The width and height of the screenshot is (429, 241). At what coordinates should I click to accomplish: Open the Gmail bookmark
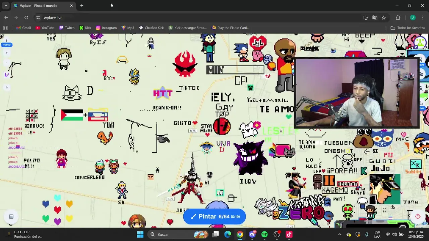pyautogui.click(x=23, y=28)
